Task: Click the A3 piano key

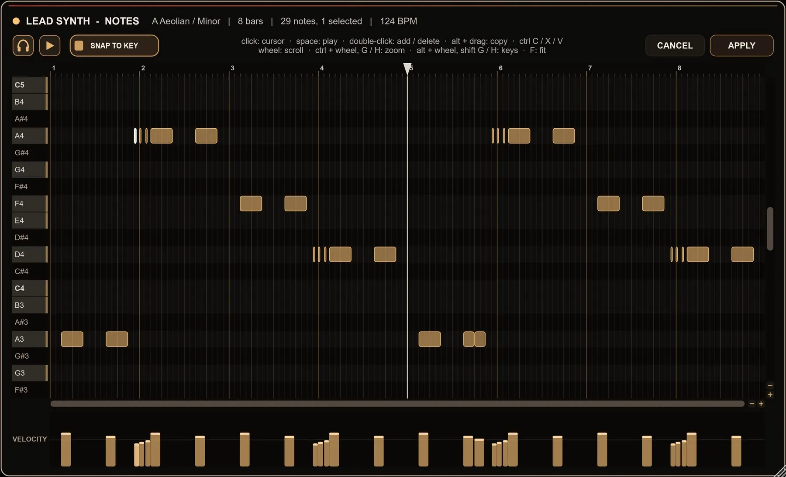Action: click(30, 339)
